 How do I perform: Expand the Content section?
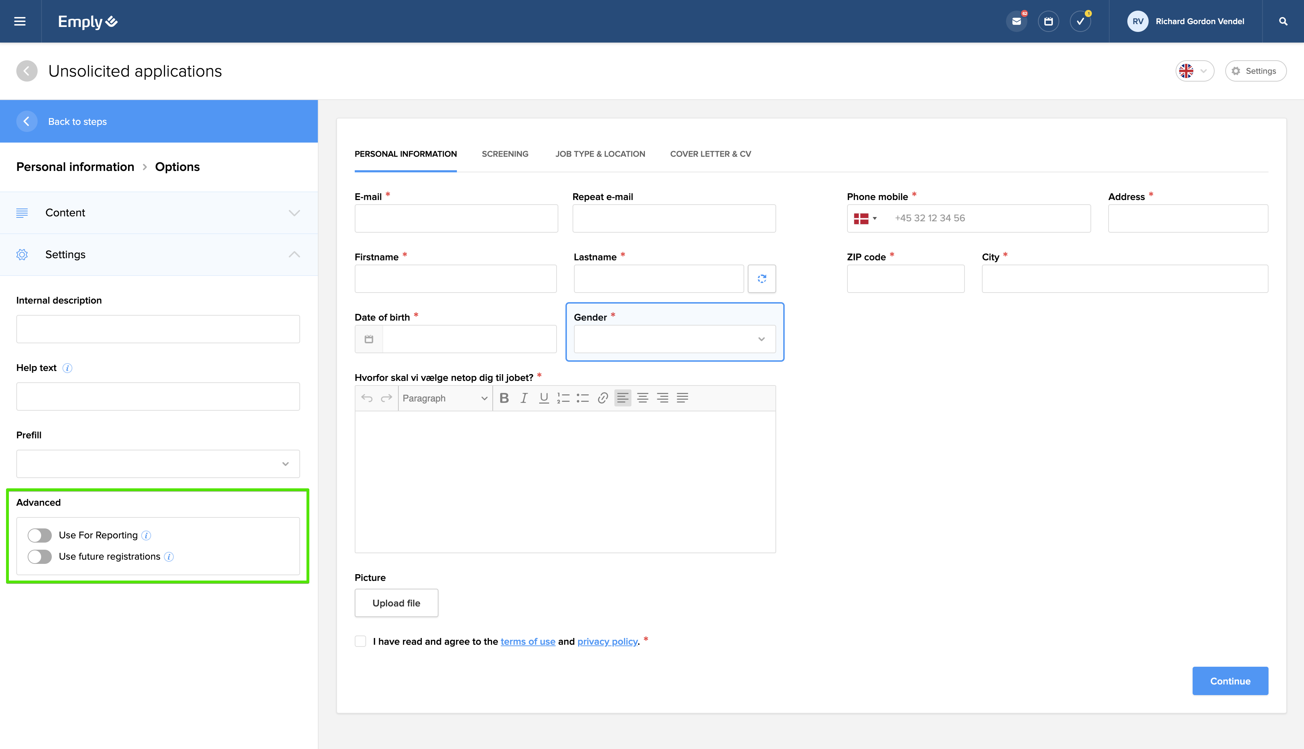pos(159,212)
